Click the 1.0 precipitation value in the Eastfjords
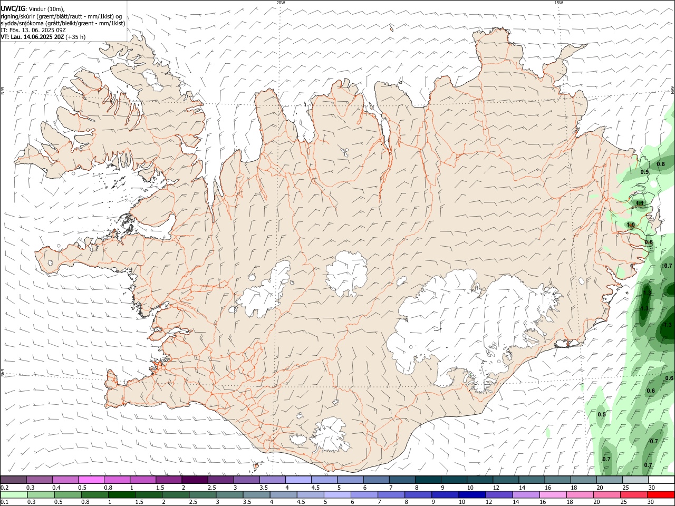Image resolution: width=675 pixels, height=506 pixels. (x=630, y=225)
